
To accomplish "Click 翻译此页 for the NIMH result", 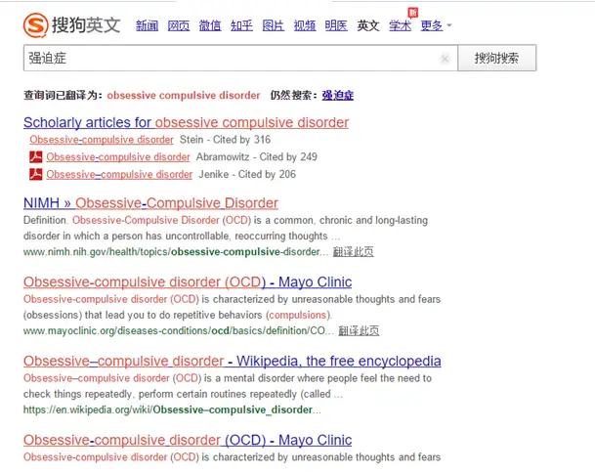I will click(x=354, y=251).
